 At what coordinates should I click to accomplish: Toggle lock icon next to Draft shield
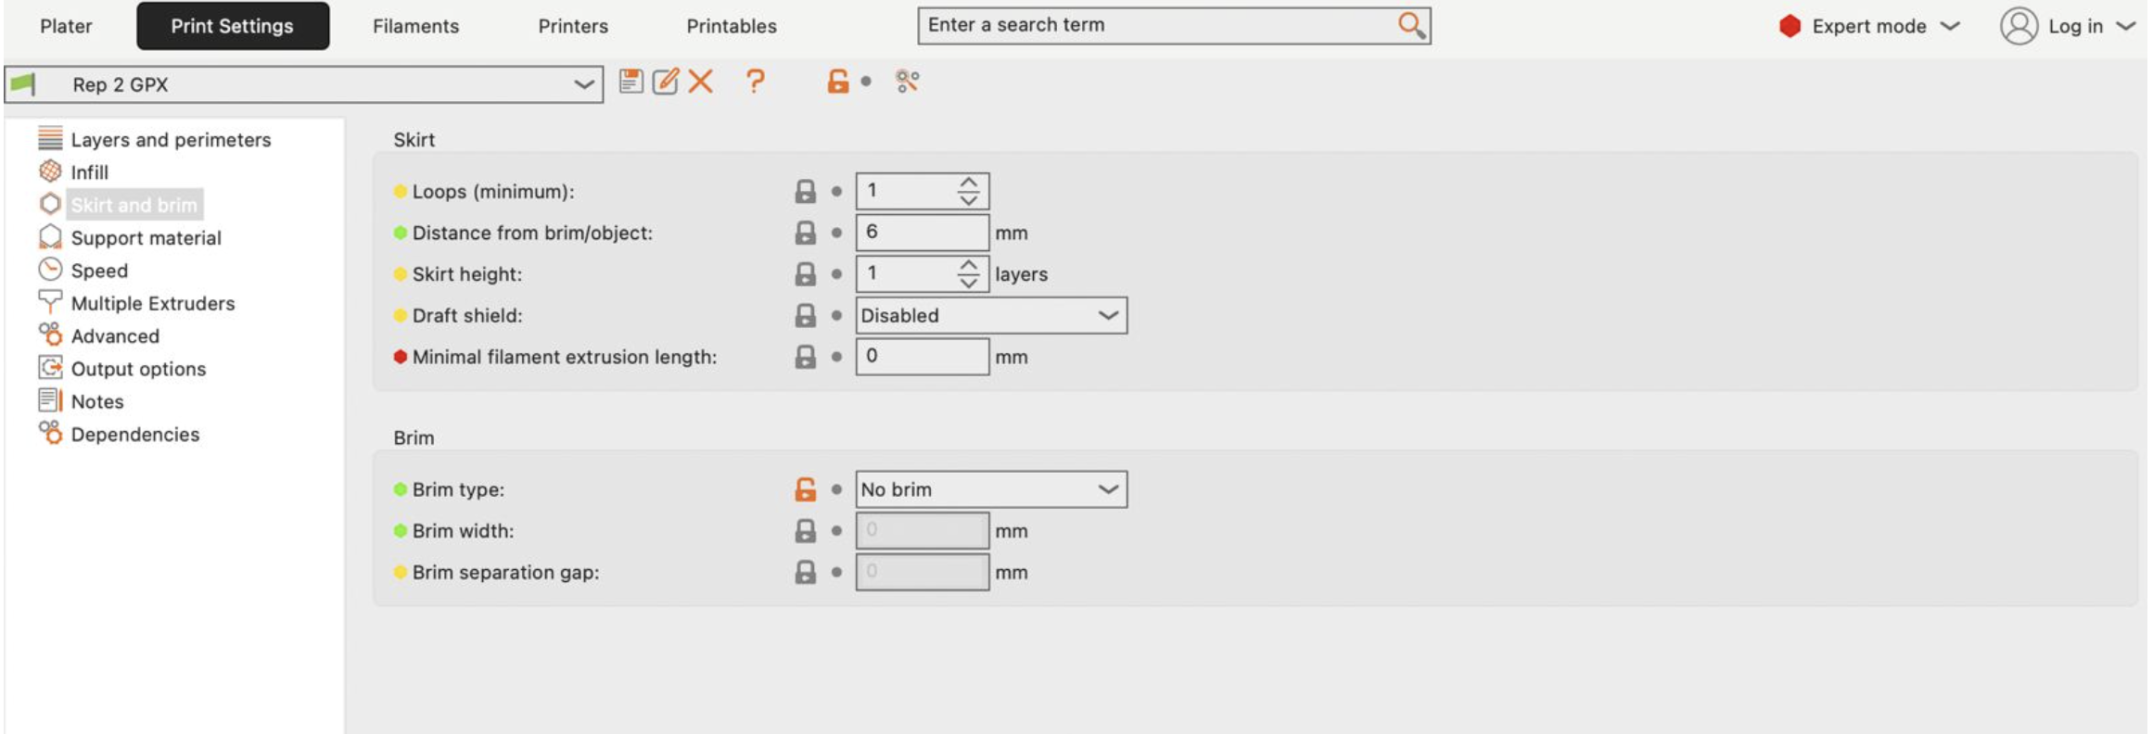point(805,316)
